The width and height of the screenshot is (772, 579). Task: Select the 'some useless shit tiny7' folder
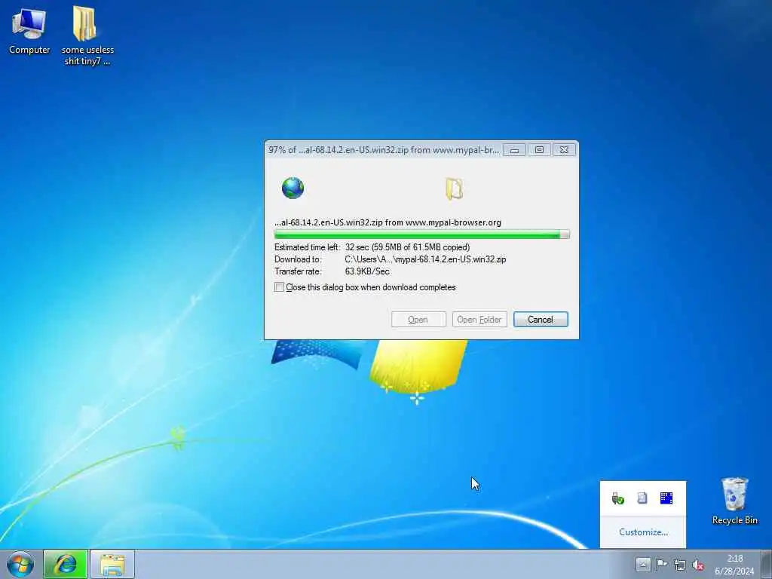87,35
